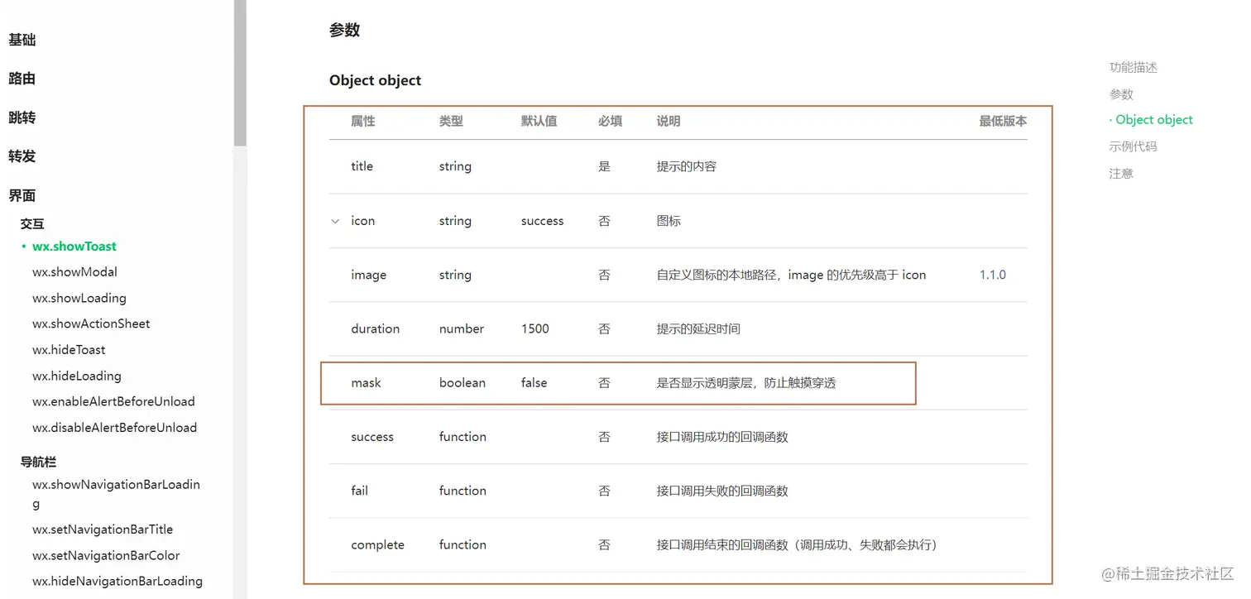Open the 转发 sidebar section
The height and width of the screenshot is (599, 1251).
pyautogui.click(x=22, y=156)
